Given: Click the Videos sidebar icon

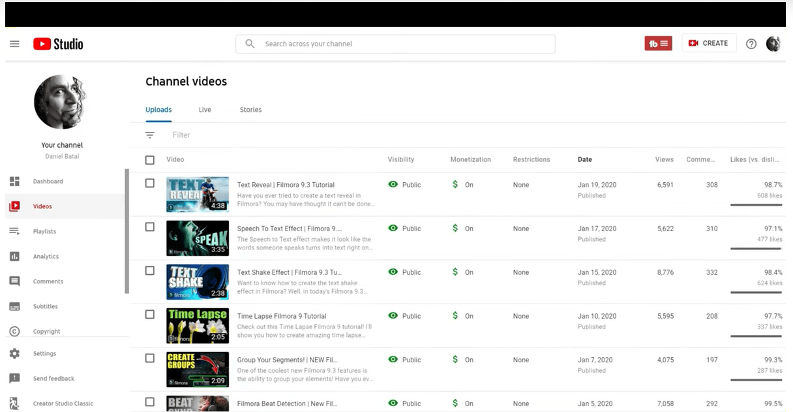Looking at the screenshot, I should pos(14,206).
